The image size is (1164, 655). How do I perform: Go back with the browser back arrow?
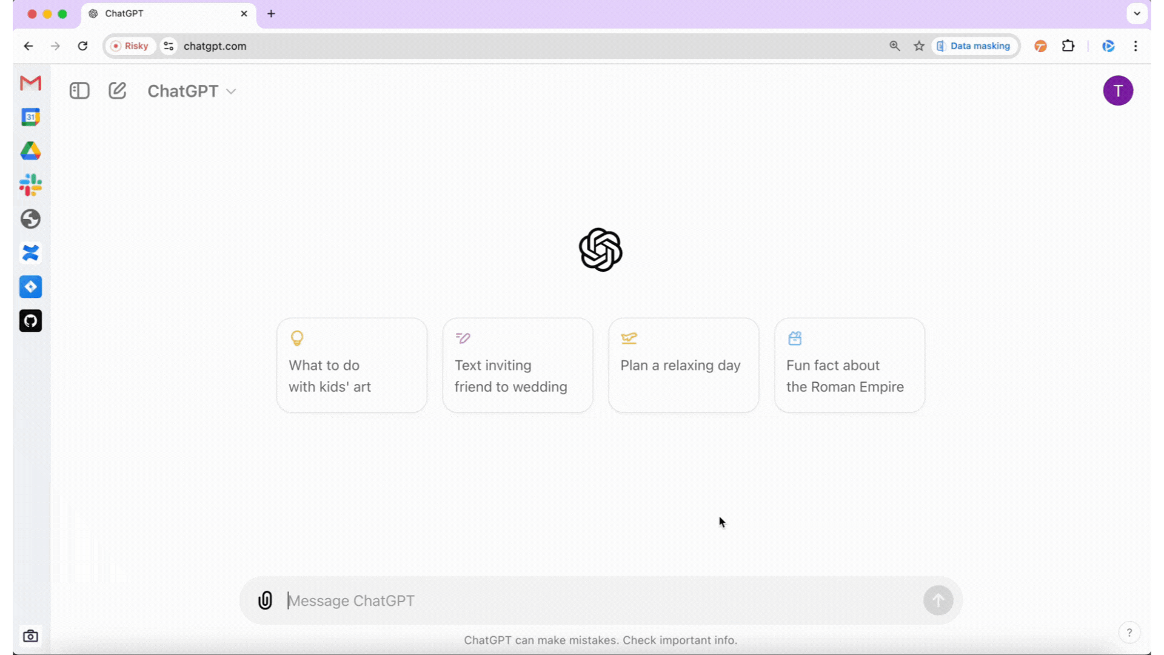click(28, 46)
